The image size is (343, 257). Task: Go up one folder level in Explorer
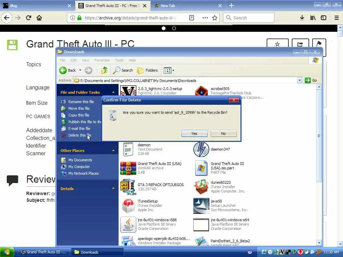pyautogui.click(x=105, y=70)
